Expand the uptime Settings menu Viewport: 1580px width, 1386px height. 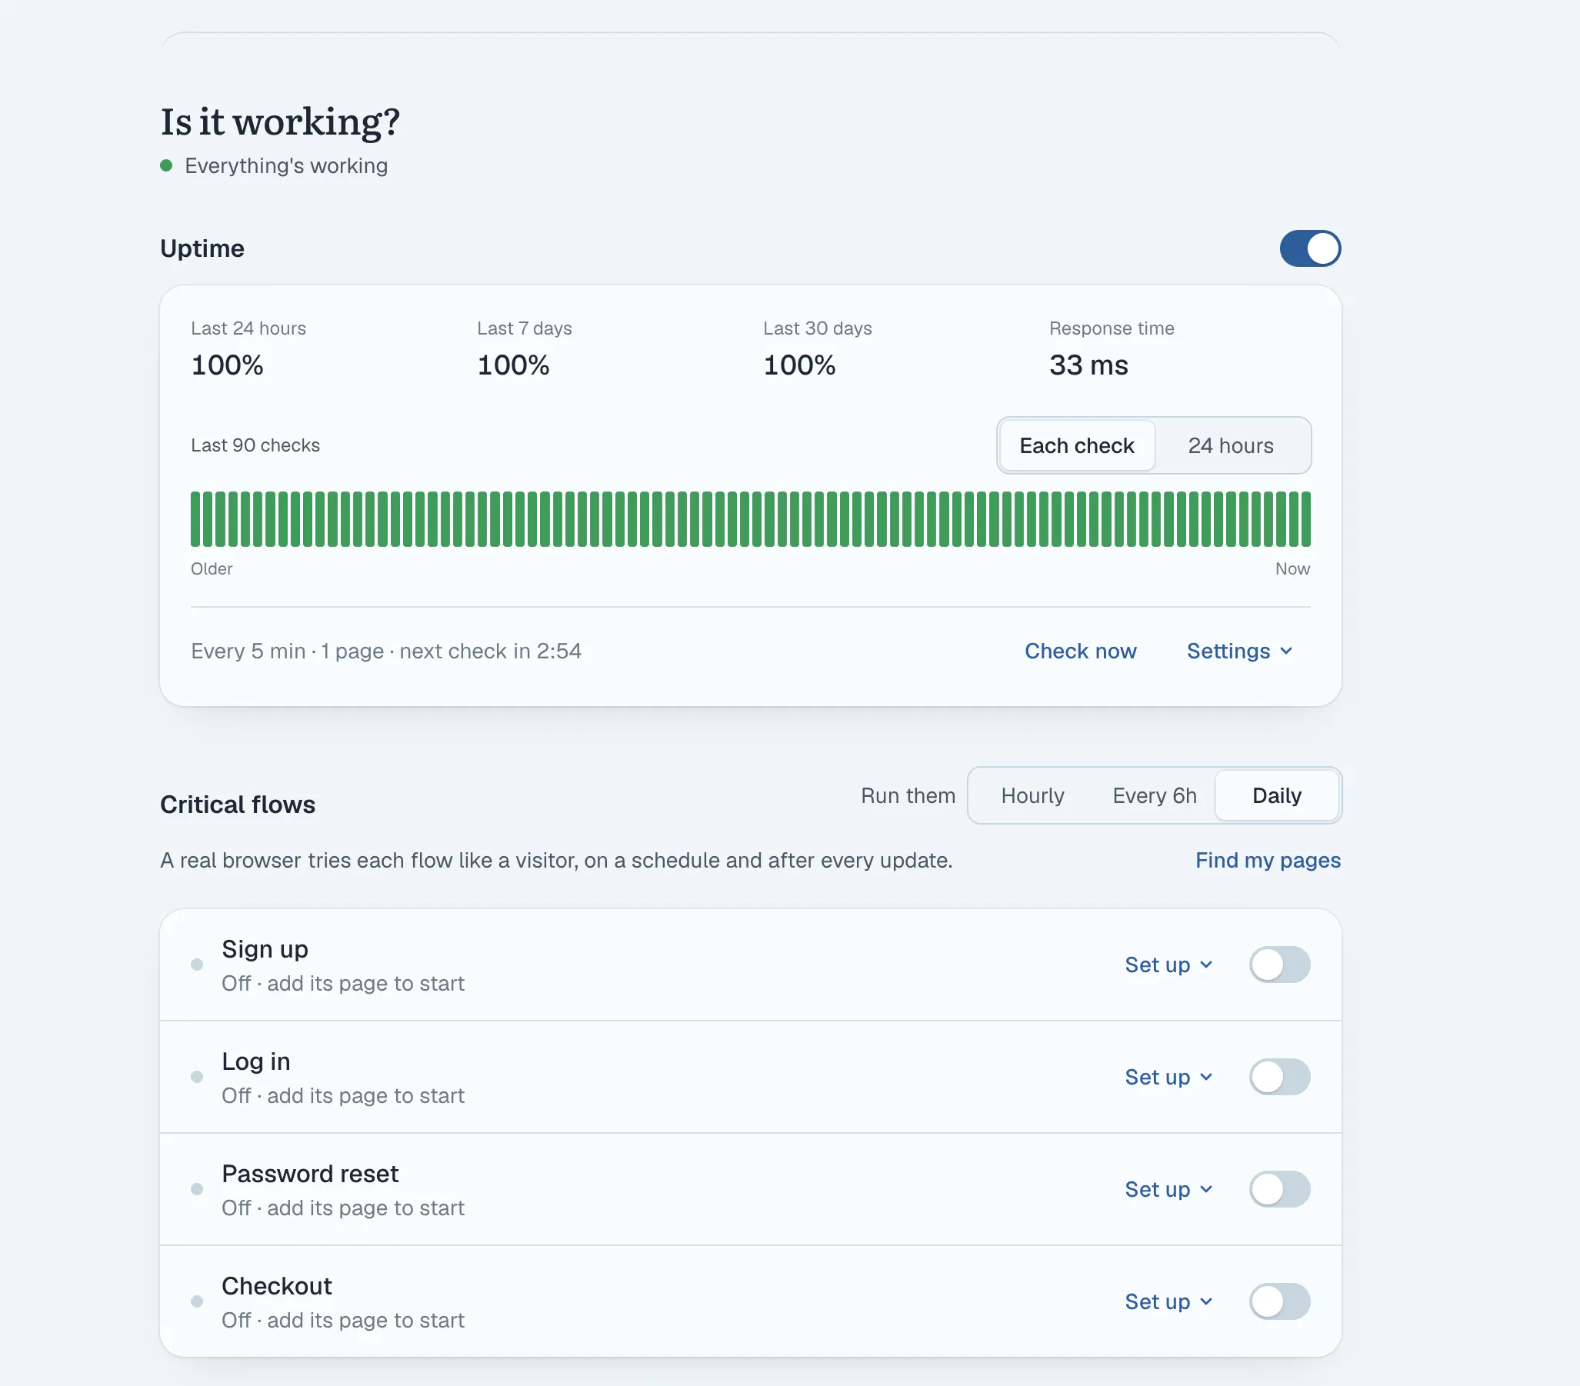[x=1239, y=651]
